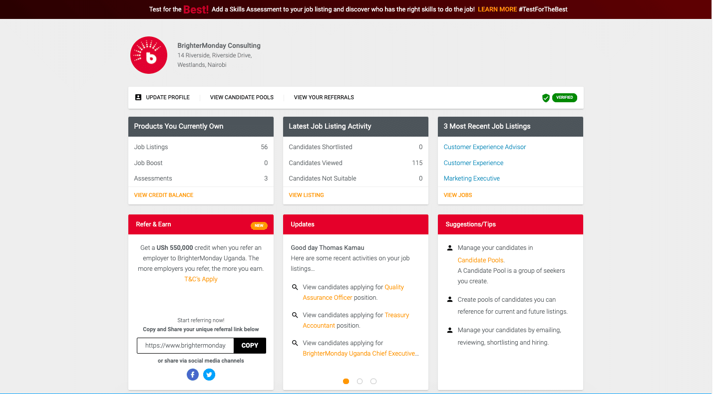Click the BrighterMonday Consulting red logo
Screen dimensions: 713x394
tap(149, 55)
